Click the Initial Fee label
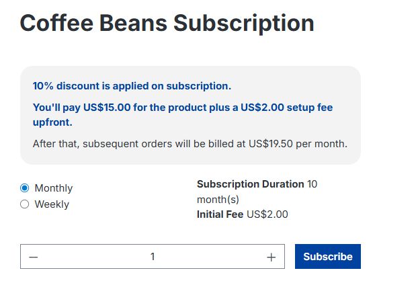Screen dimensions: 418x283 (x=220, y=214)
